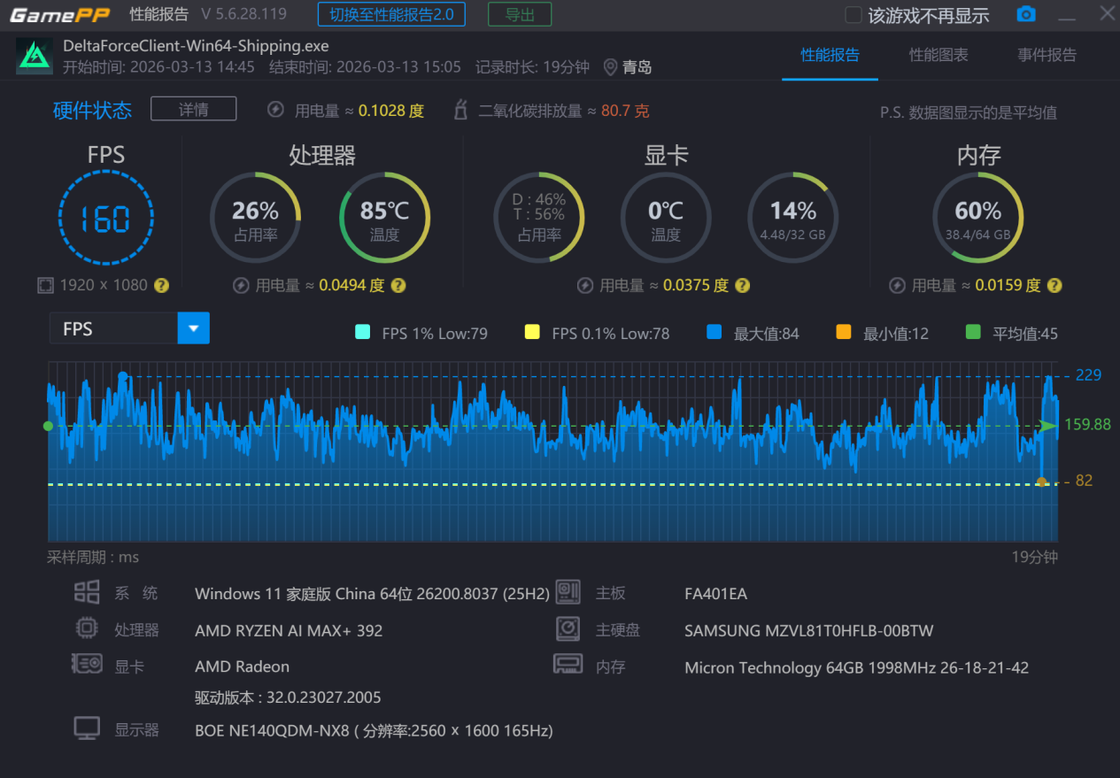
Task: Click the memory power usage help icon
Action: 1054,285
